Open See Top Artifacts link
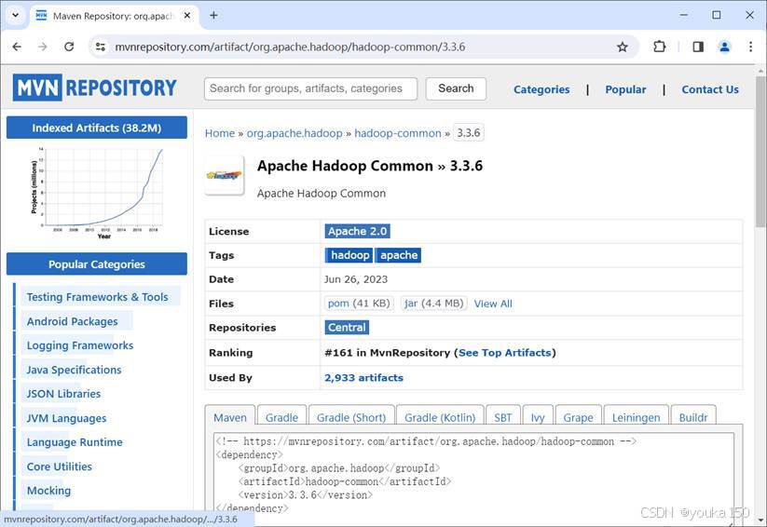 click(505, 353)
